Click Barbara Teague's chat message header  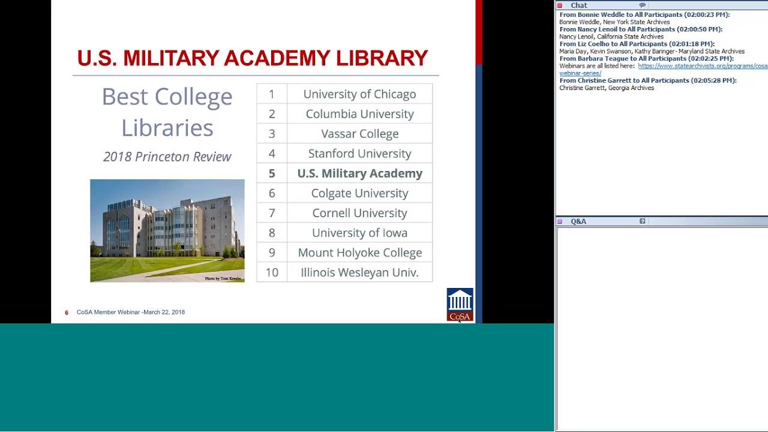pyautogui.click(x=646, y=59)
